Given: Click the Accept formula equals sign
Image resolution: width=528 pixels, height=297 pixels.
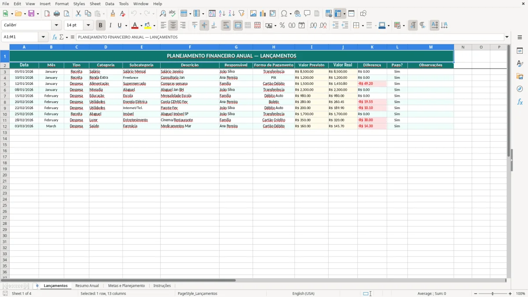Looking at the screenshot, I should tap(73, 37).
